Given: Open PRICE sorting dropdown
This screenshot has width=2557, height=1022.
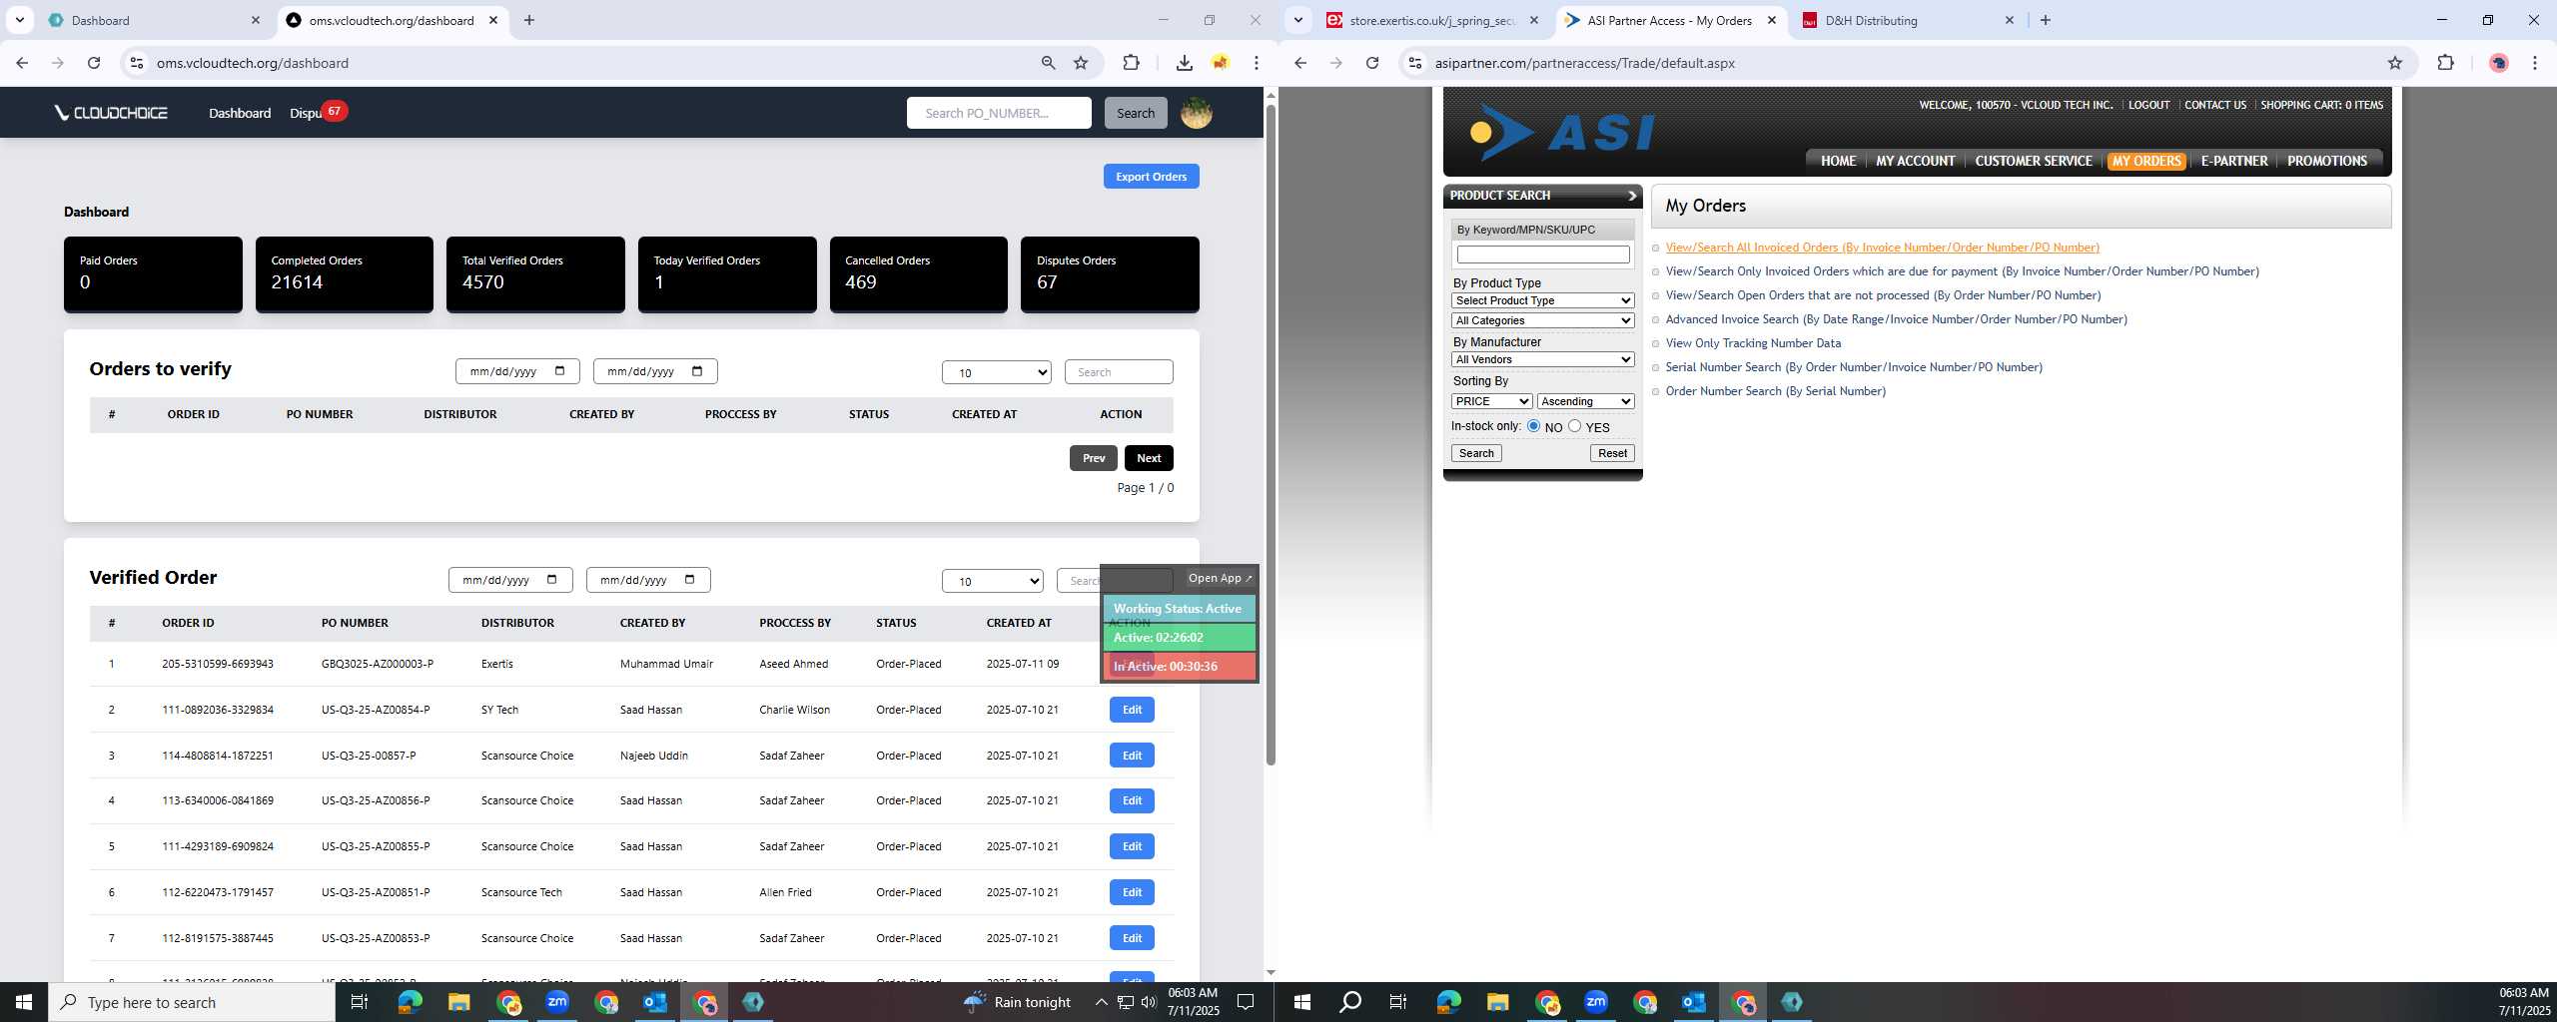Looking at the screenshot, I should [1491, 401].
